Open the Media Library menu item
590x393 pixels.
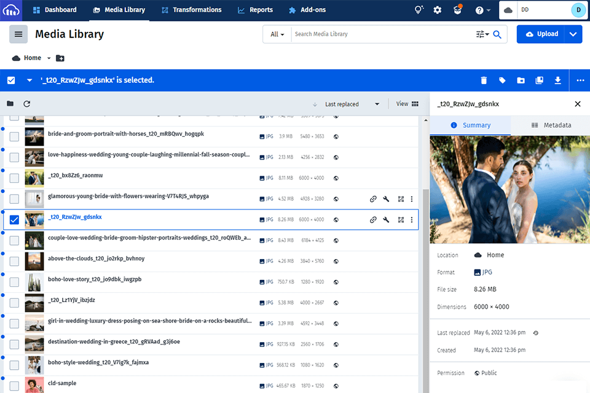[x=119, y=10]
